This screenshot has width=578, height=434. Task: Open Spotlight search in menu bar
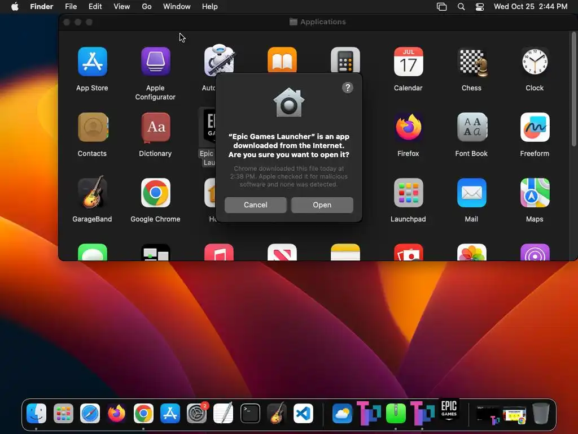tap(461, 7)
